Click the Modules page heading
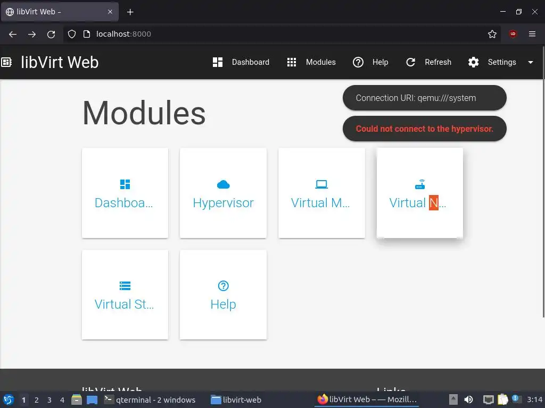 tap(144, 114)
